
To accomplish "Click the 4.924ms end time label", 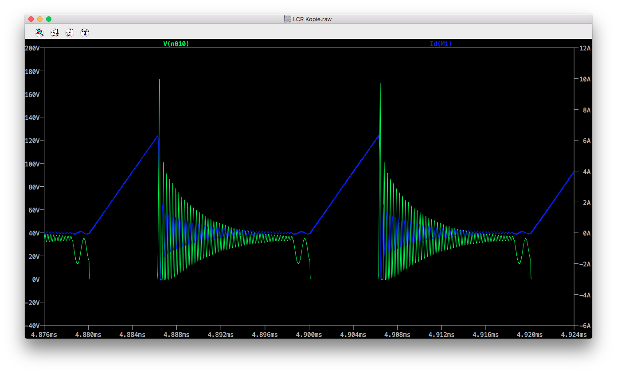I will click(x=574, y=335).
